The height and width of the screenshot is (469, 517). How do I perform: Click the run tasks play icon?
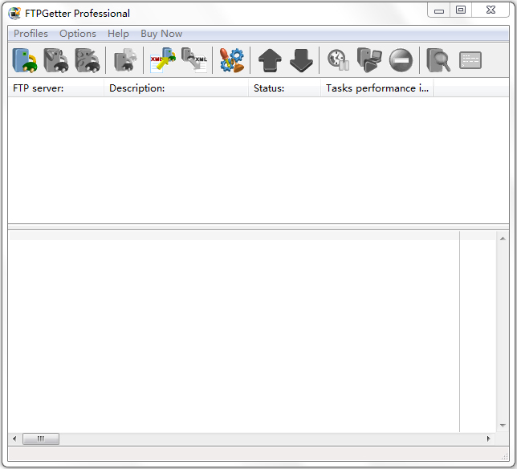369,60
